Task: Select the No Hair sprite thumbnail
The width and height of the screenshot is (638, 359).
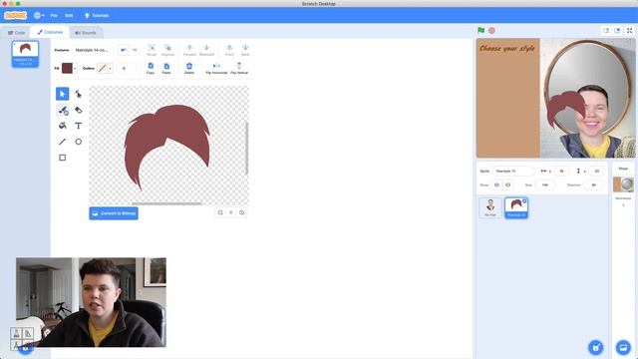Action: (490, 207)
